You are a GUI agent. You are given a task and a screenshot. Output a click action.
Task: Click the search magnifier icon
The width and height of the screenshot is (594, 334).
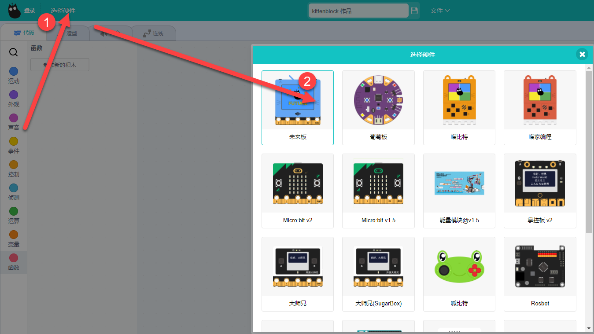tap(14, 52)
